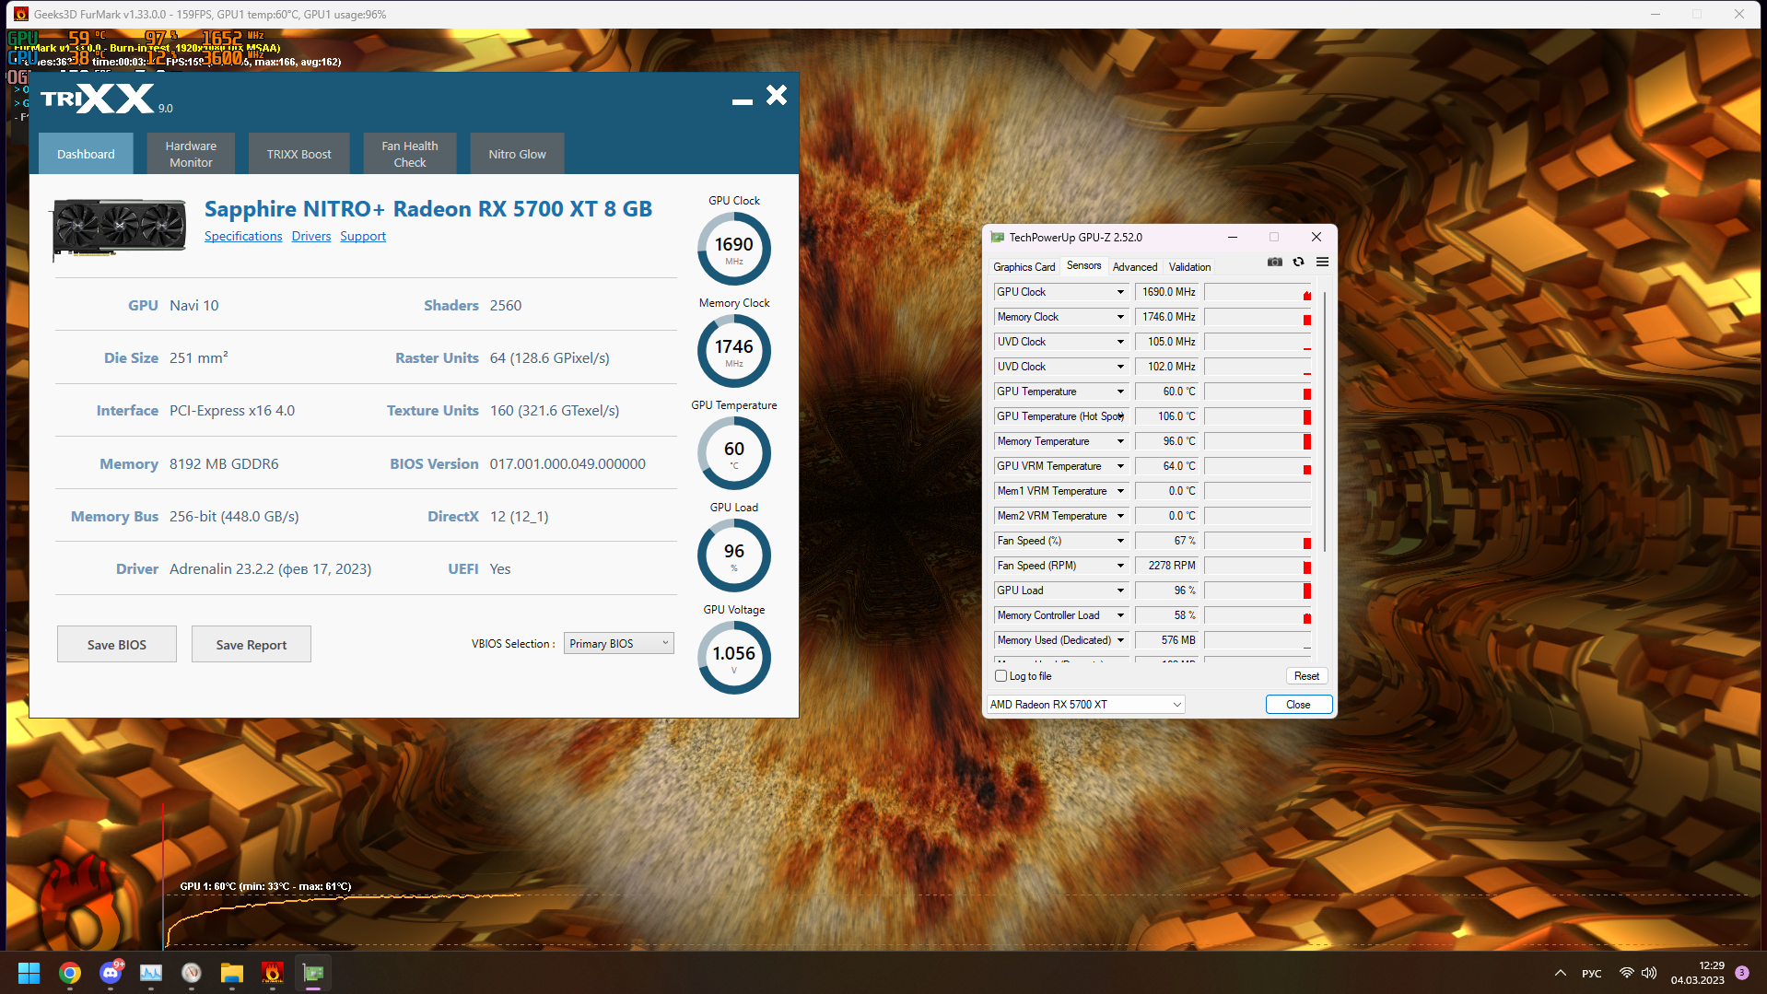Screen dimensions: 1767x994
Task: Open the Fan Speed (%) sensor dropdown
Action: 1120,541
